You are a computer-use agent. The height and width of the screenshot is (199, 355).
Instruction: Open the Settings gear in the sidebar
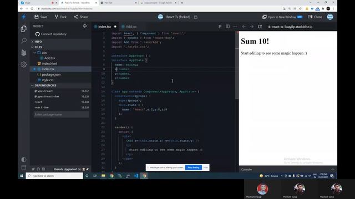[23, 65]
